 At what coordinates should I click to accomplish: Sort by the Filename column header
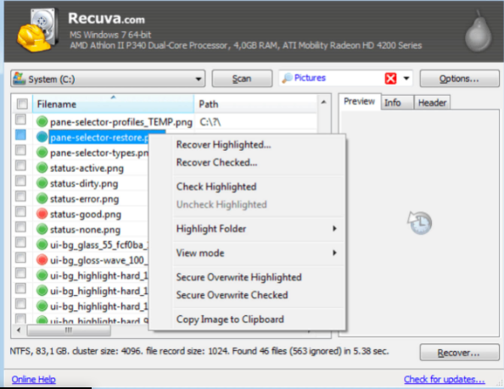[113, 104]
